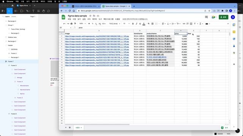Click the green Share button
The image size is (243, 136).
pos(224,17)
